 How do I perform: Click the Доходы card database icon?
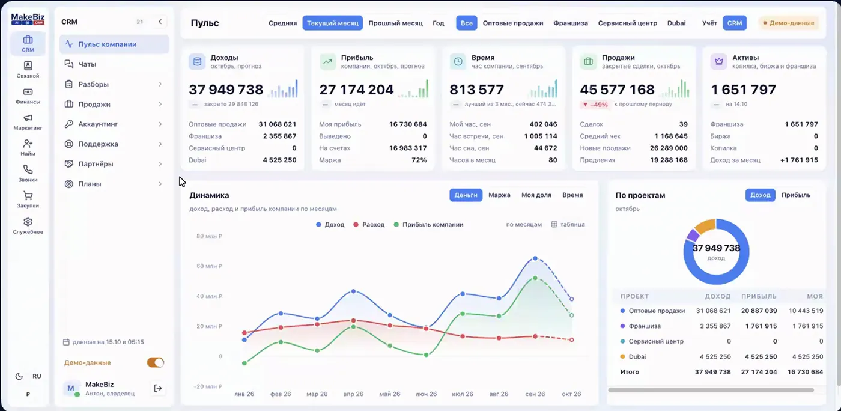pyautogui.click(x=197, y=61)
